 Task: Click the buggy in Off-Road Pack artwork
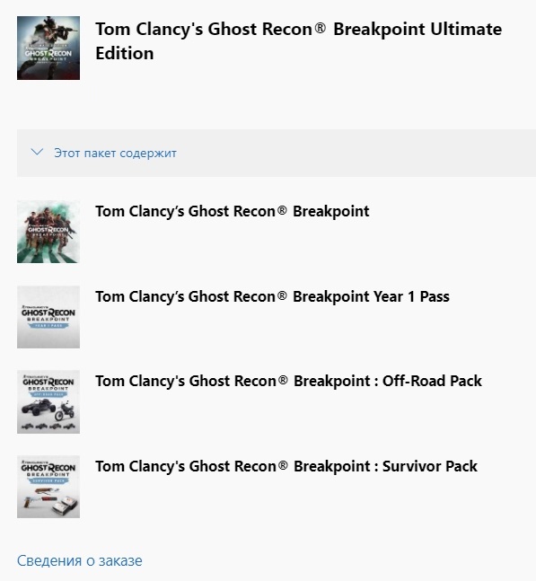38,409
